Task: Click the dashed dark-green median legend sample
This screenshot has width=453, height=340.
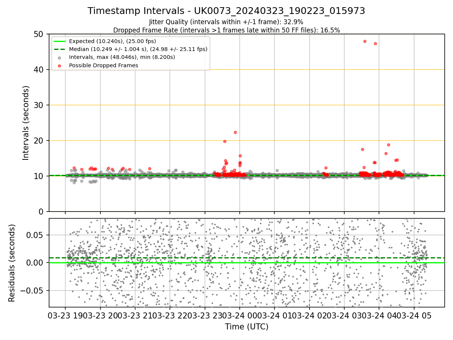Action: [60, 49]
